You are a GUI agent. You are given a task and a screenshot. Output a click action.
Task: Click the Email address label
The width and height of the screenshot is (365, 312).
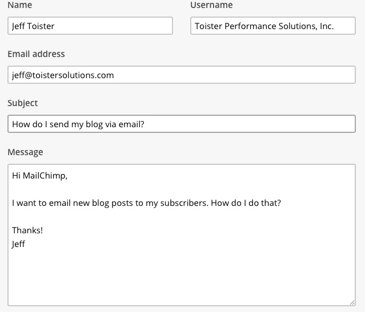pos(36,54)
